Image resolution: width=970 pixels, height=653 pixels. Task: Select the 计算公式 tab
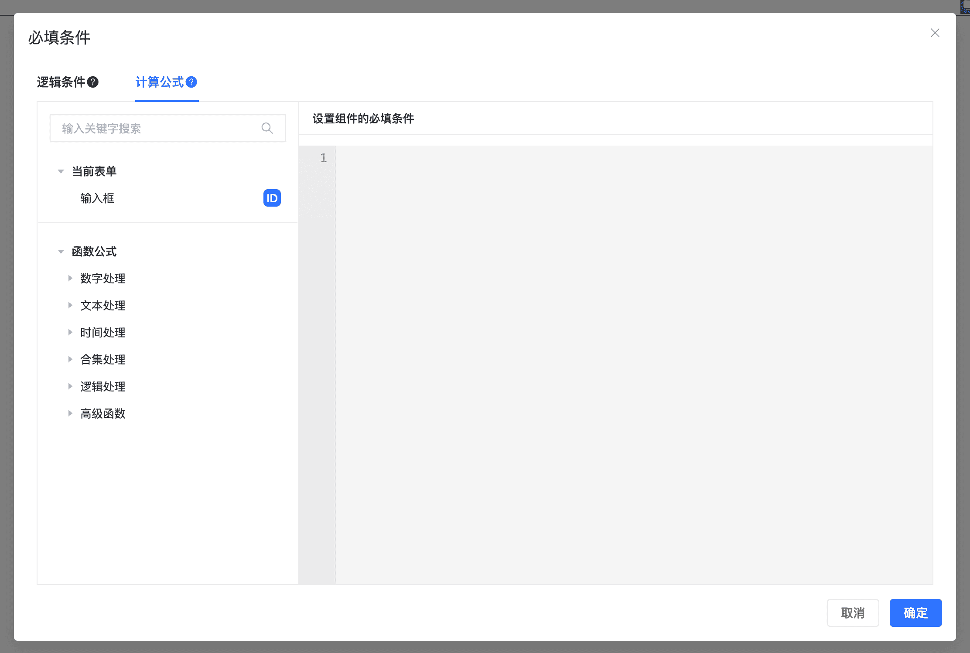160,82
